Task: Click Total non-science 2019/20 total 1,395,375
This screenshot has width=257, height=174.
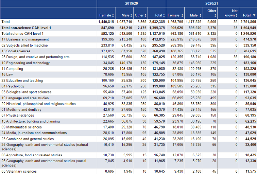Action: pyautogui.click(x=157, y=28)
